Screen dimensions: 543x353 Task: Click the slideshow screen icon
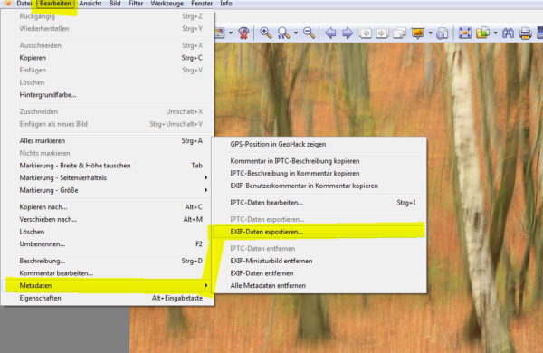tap(418, 33)
